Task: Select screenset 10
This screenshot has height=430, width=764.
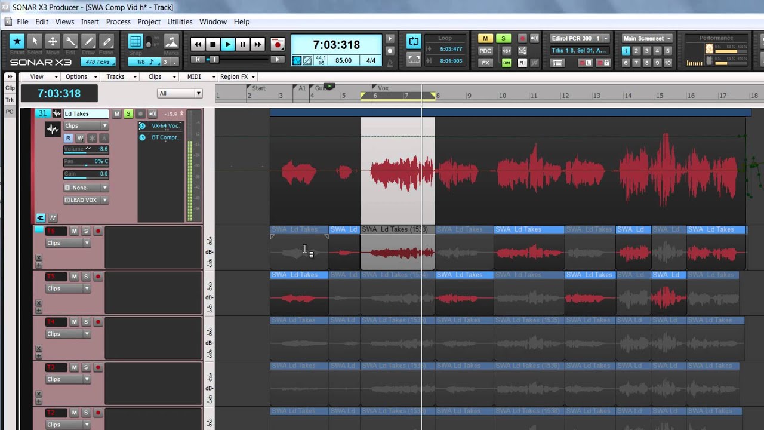Action: coord(667,63)
